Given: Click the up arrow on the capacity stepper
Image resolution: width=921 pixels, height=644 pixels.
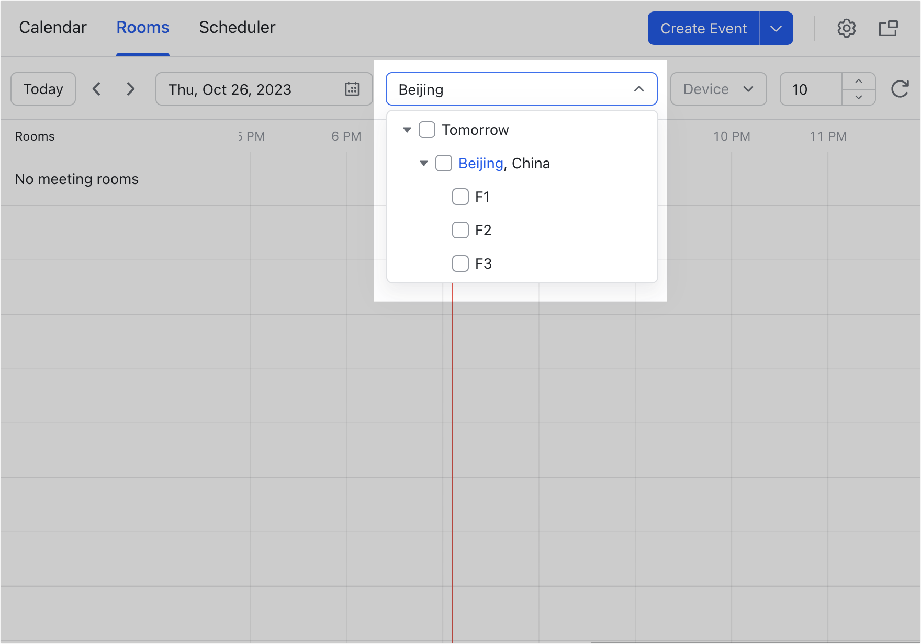Looking at the screenshot, I should [858, 81].
